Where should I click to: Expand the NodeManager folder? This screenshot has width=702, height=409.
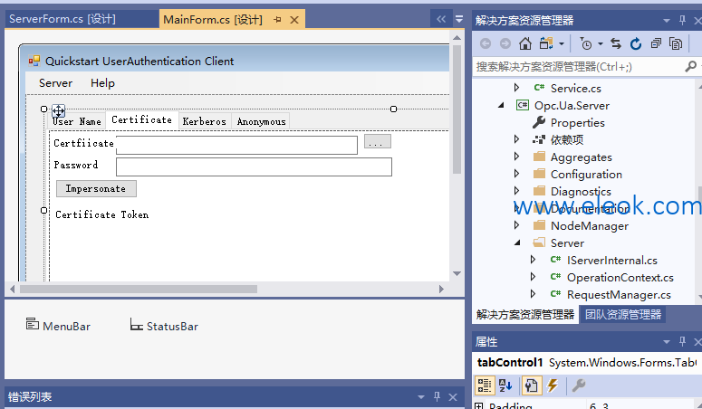(x=516, y=225)
